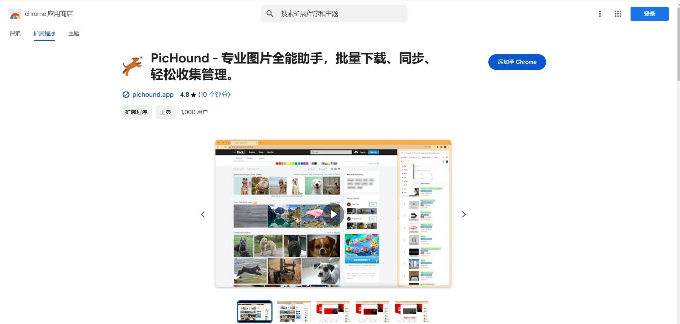Click the PicHound dog logo icon
The width and height of the screenshot is (680, 324).
pyautogui.click(x=132, y=66)
